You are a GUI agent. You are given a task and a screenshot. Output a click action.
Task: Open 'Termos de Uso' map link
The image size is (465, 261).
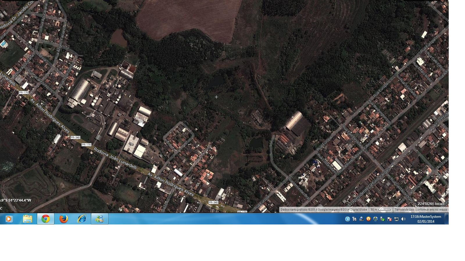coord(404,210)
